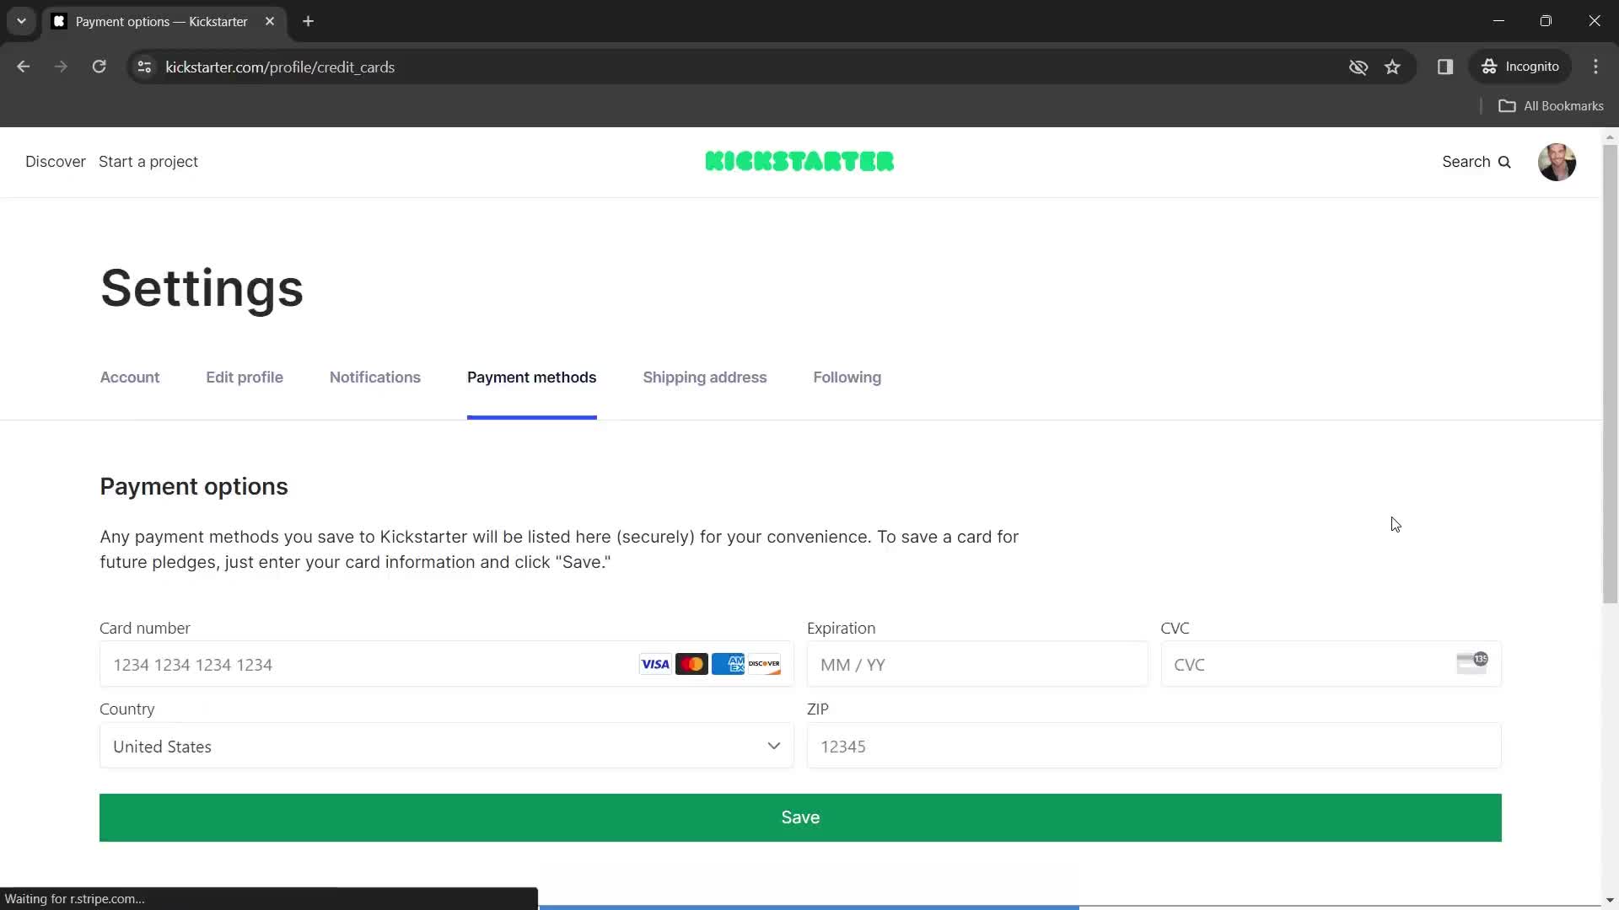Expand the Country selector chevron
The image size is (1619, 910).
pyautogui.click(x=774, y=745)
